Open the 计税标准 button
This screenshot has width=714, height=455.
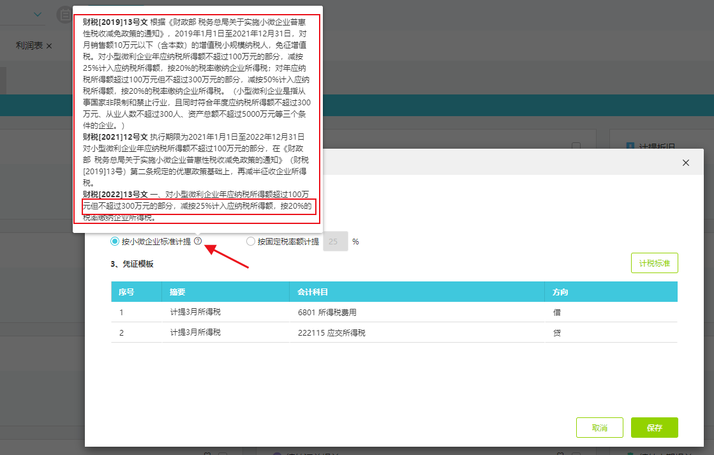point(654,263)
